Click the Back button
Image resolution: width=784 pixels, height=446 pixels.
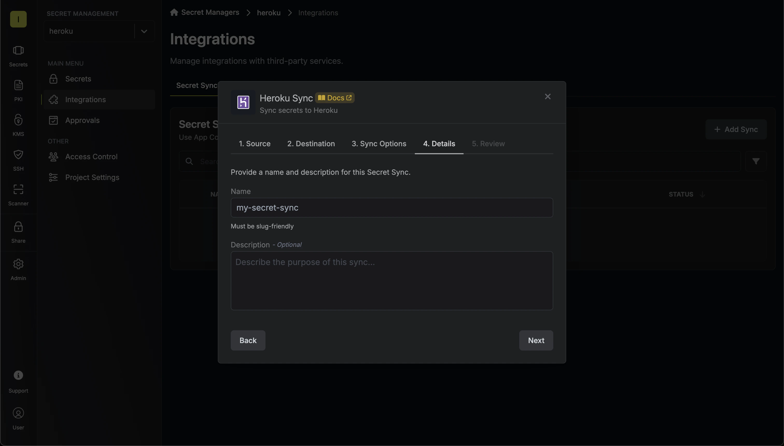pos(248,340)
